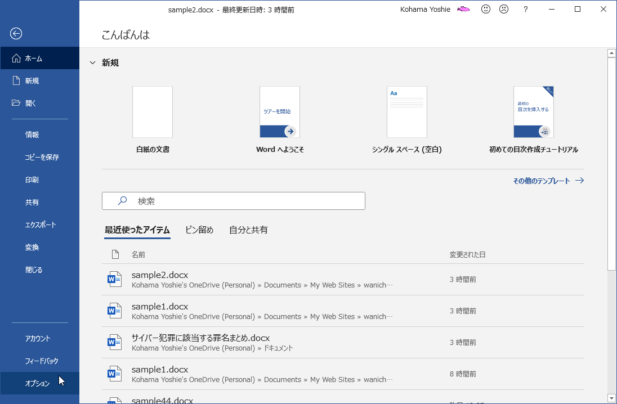Choose エクスポート in the sidebar
Image resolution: width=617 pixels, height=404 pixels.
pos(40,225)
